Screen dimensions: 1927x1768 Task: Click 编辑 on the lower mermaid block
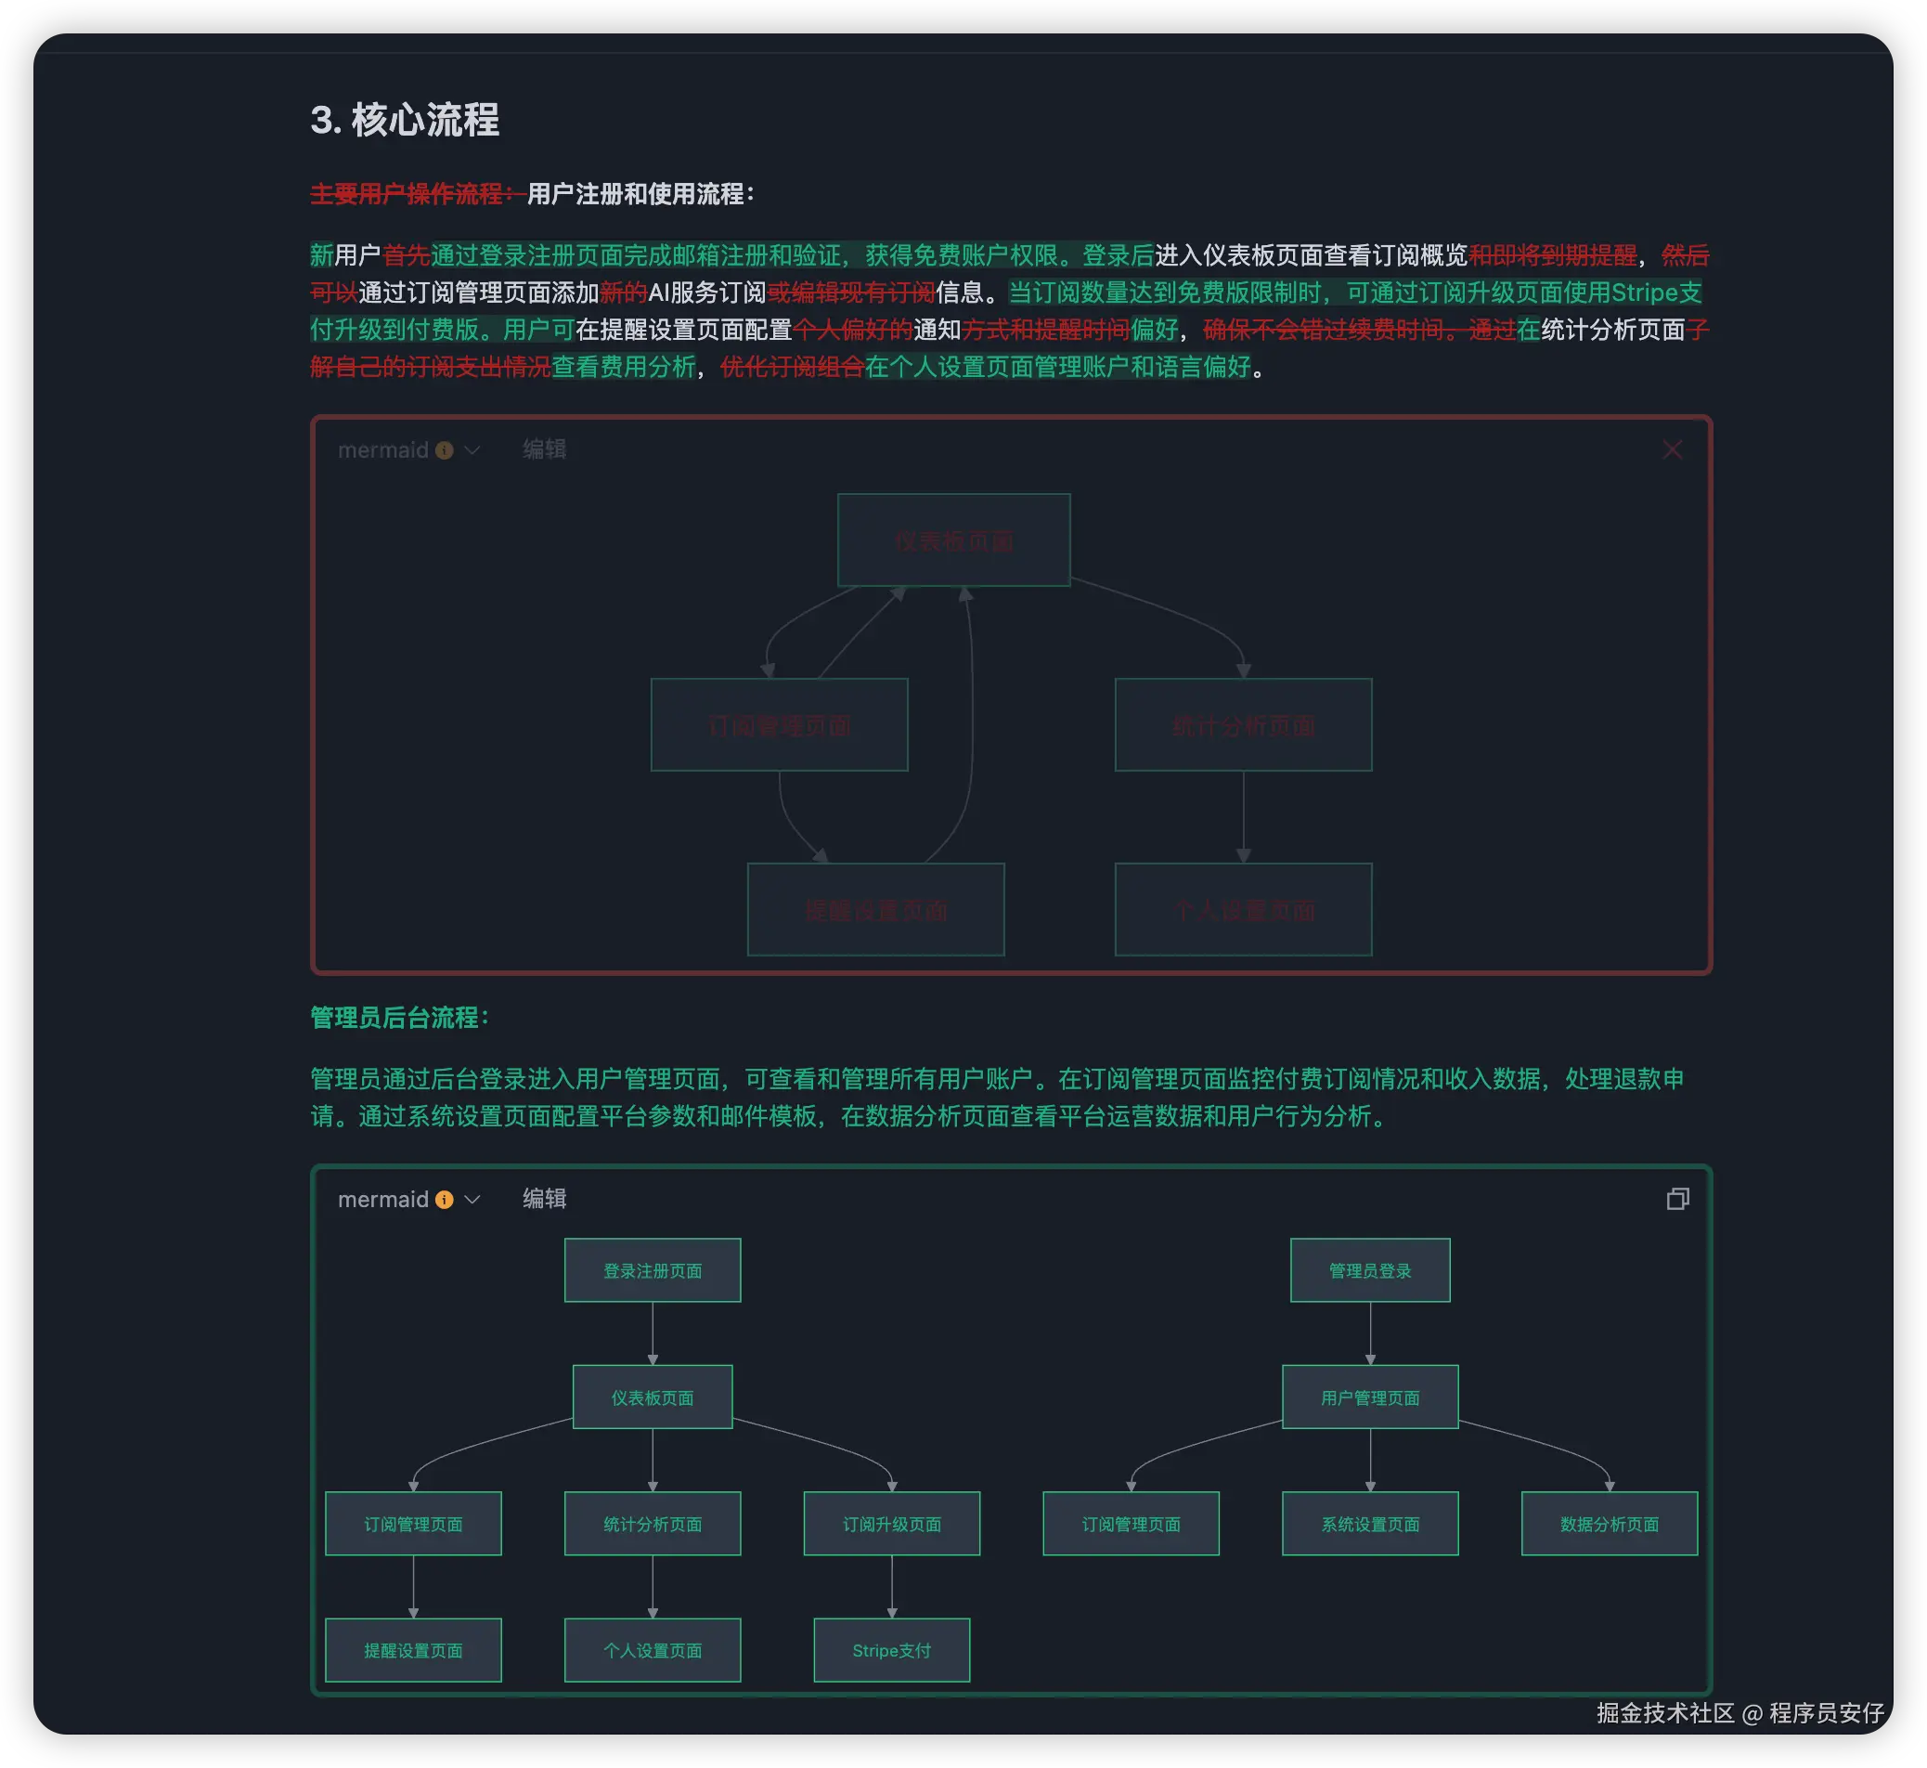[544, 1198]
